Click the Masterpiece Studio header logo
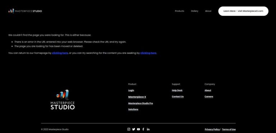Image resolution: width=276 pixels, height=133 pixels. pyautogui.click(x=25, y=11)
